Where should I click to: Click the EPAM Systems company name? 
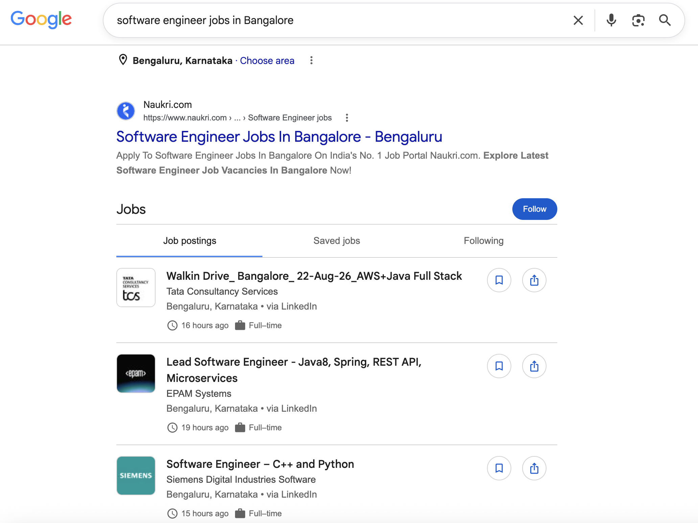click(199, 393)
